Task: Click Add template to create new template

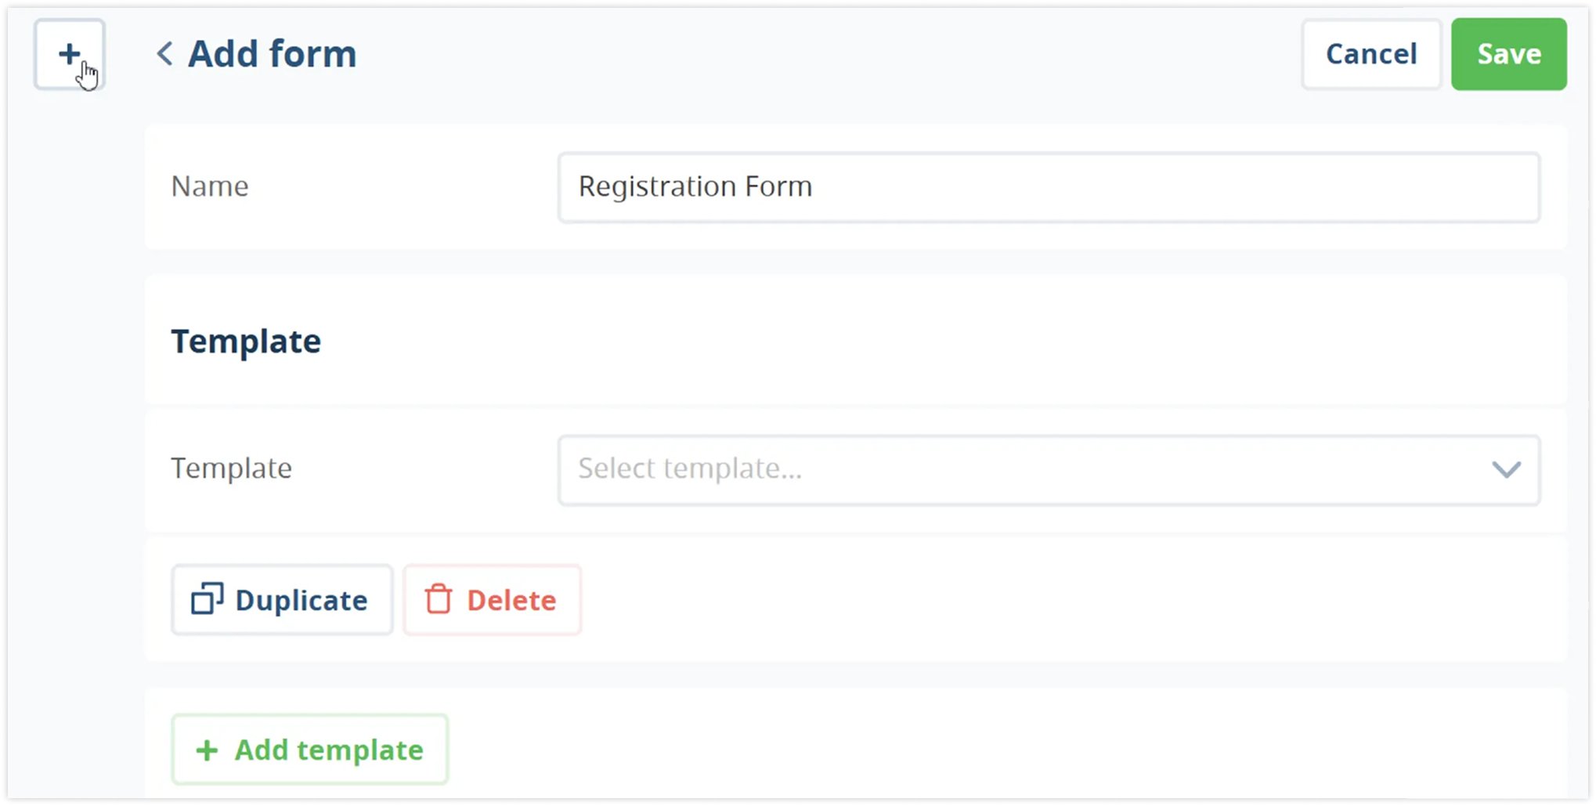Action: [309, 749]
